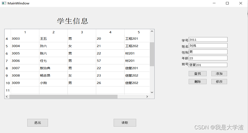Click age cell 21

[110, 46]
